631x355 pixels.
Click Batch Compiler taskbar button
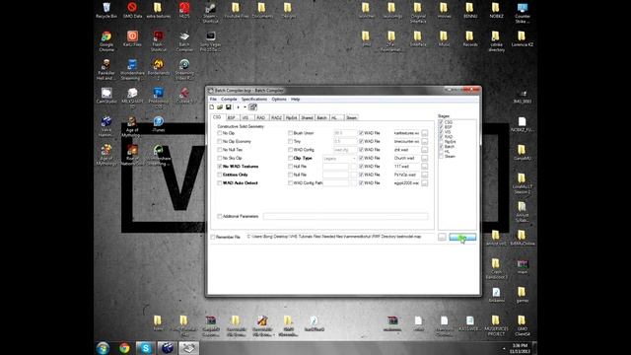pos(188,348)
